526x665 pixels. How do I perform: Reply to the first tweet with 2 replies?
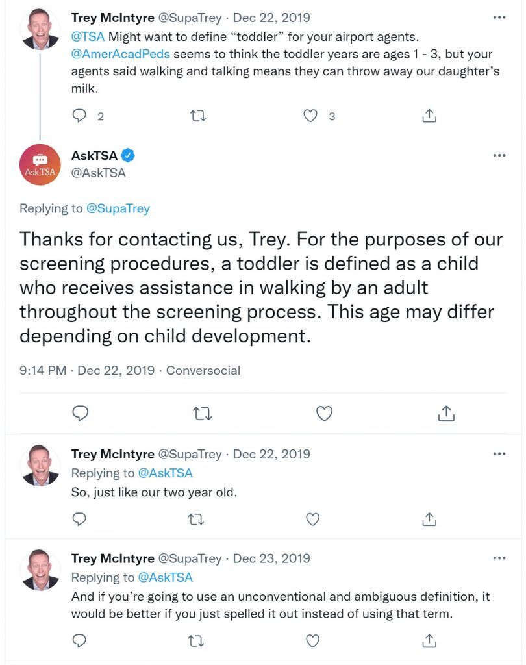pyautogui.click(x=79, y=116)
